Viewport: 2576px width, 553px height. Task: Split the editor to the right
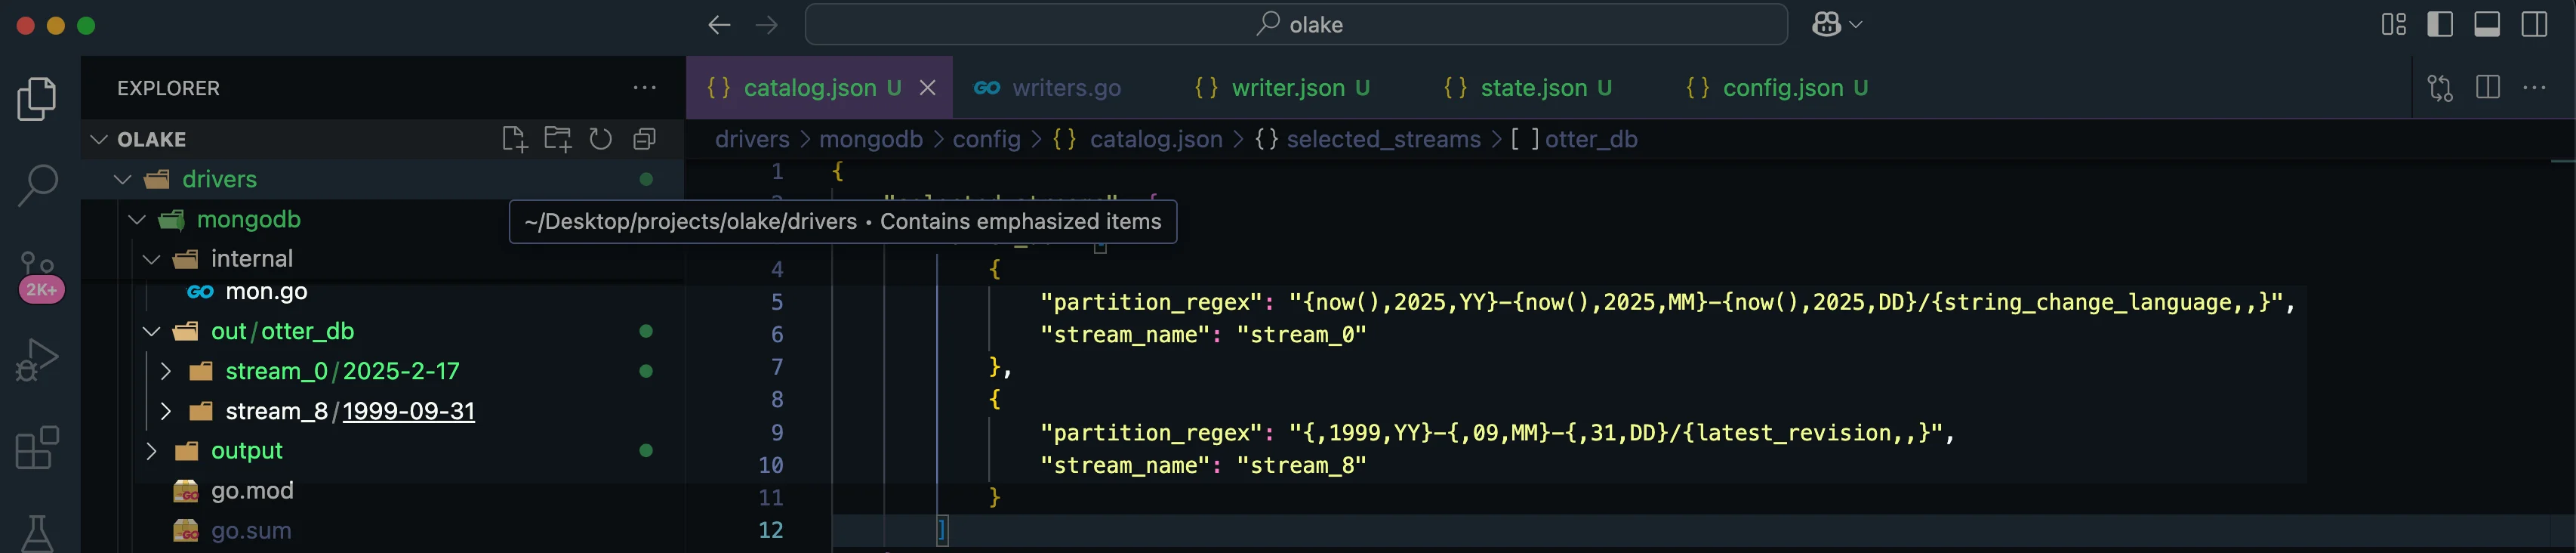[x=2488, y=88]
